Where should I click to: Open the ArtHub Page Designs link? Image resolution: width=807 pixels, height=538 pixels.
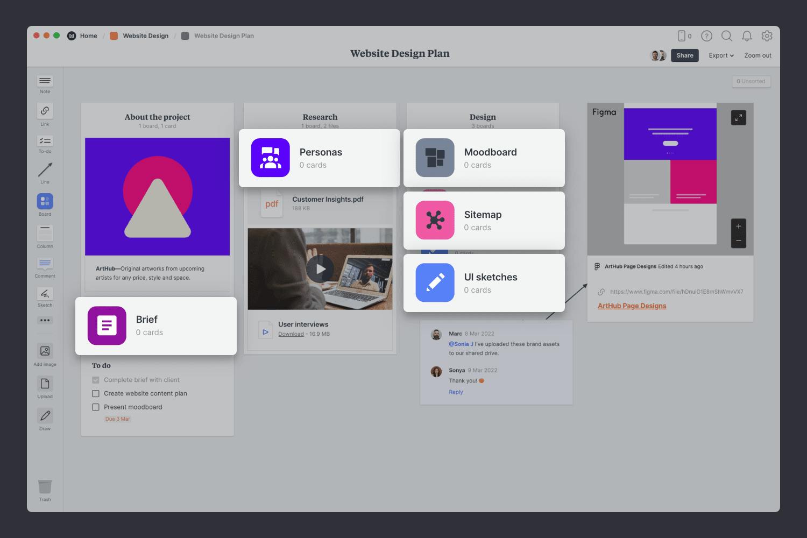tap(632, 306)
